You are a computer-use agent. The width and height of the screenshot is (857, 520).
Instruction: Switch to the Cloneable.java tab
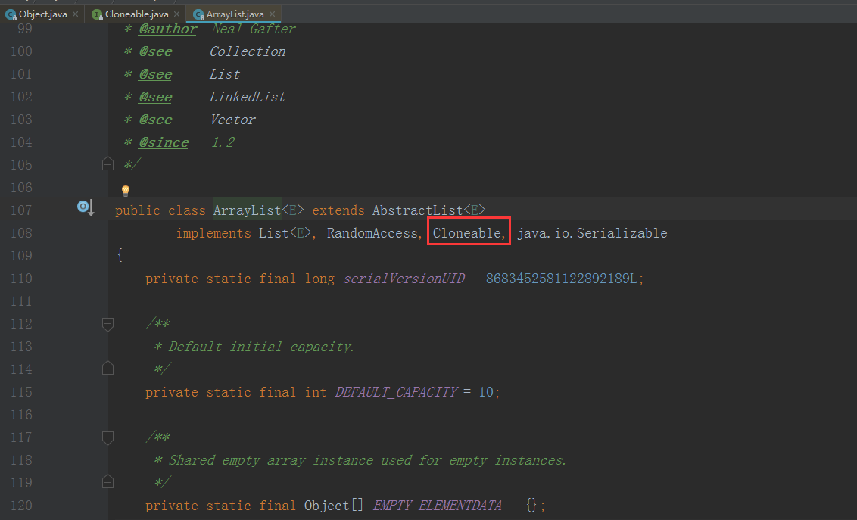tap(136, 14)
